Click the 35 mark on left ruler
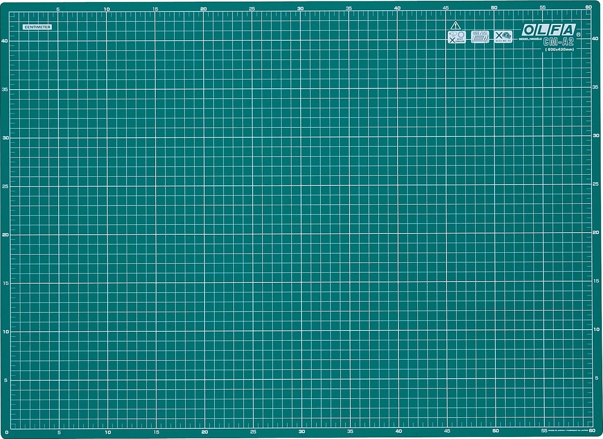Viewport: 603px width, 439px height. [5, 89]
